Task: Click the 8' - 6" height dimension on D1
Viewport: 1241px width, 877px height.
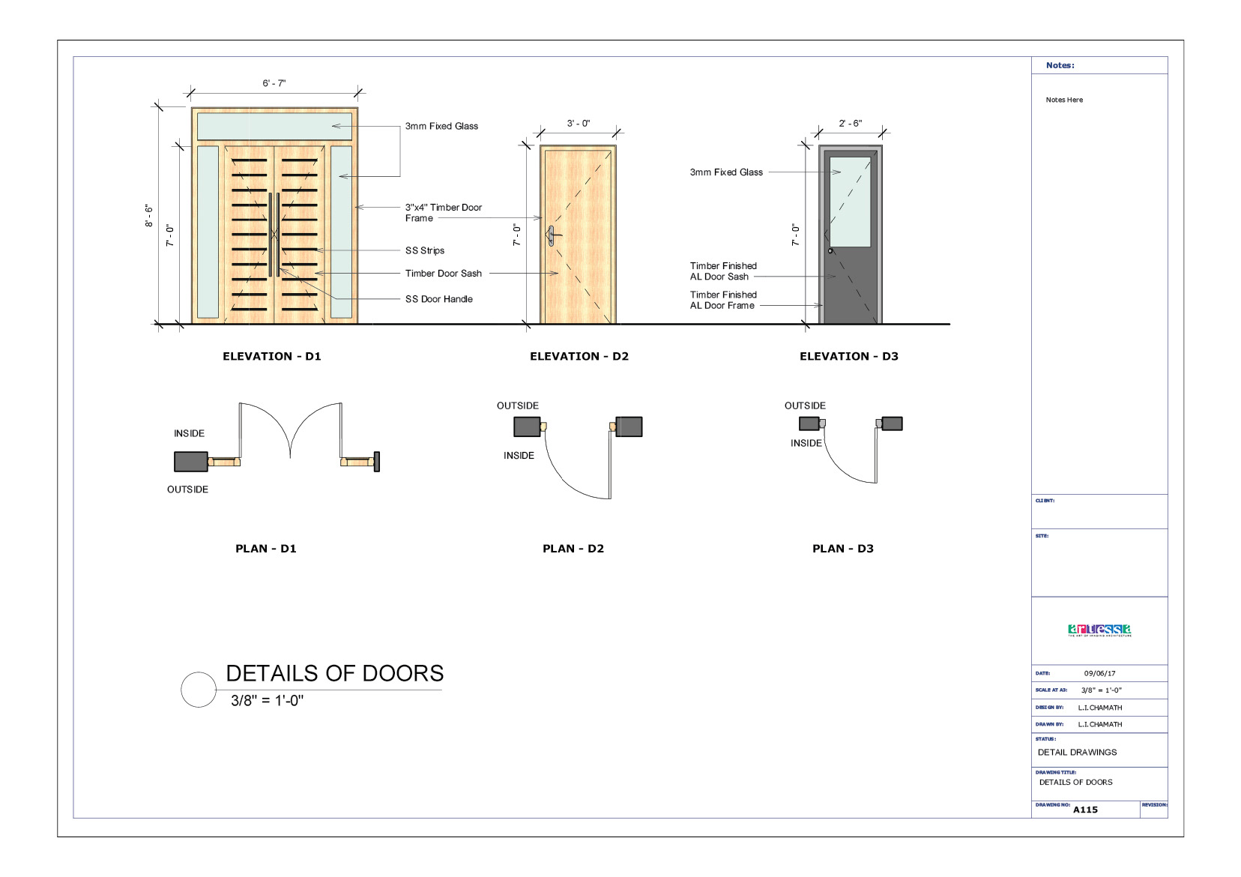Action: [x=148, y=216]
